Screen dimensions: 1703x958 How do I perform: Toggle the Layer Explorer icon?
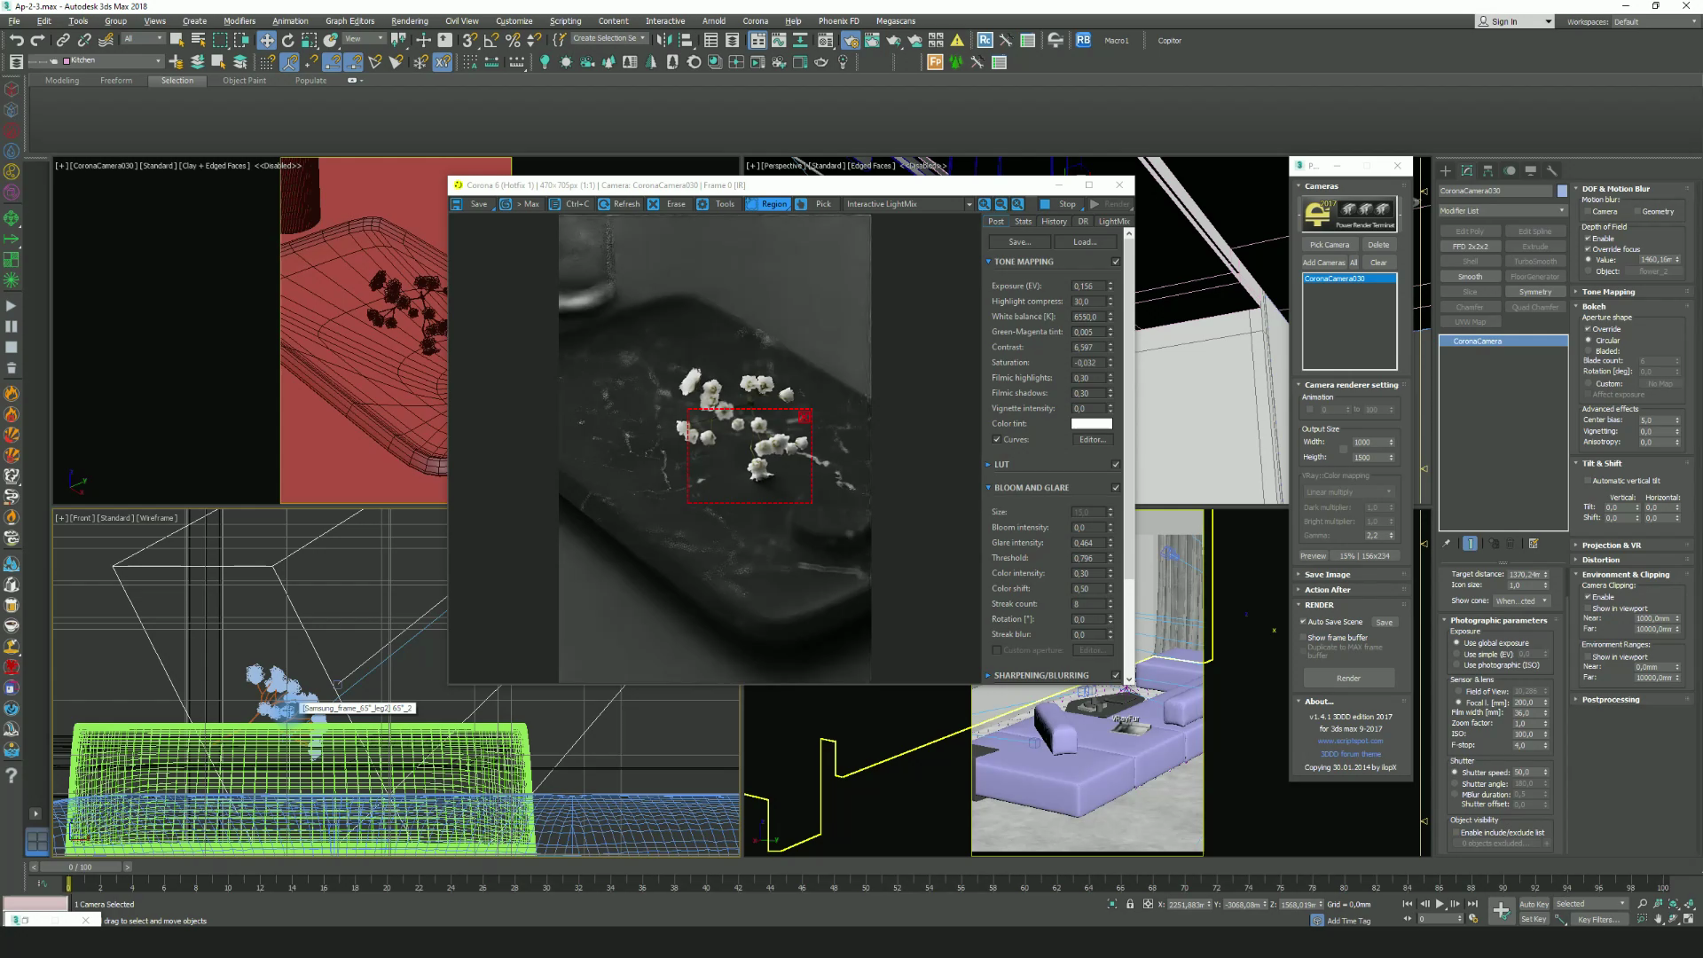click(x=732, y=40)
